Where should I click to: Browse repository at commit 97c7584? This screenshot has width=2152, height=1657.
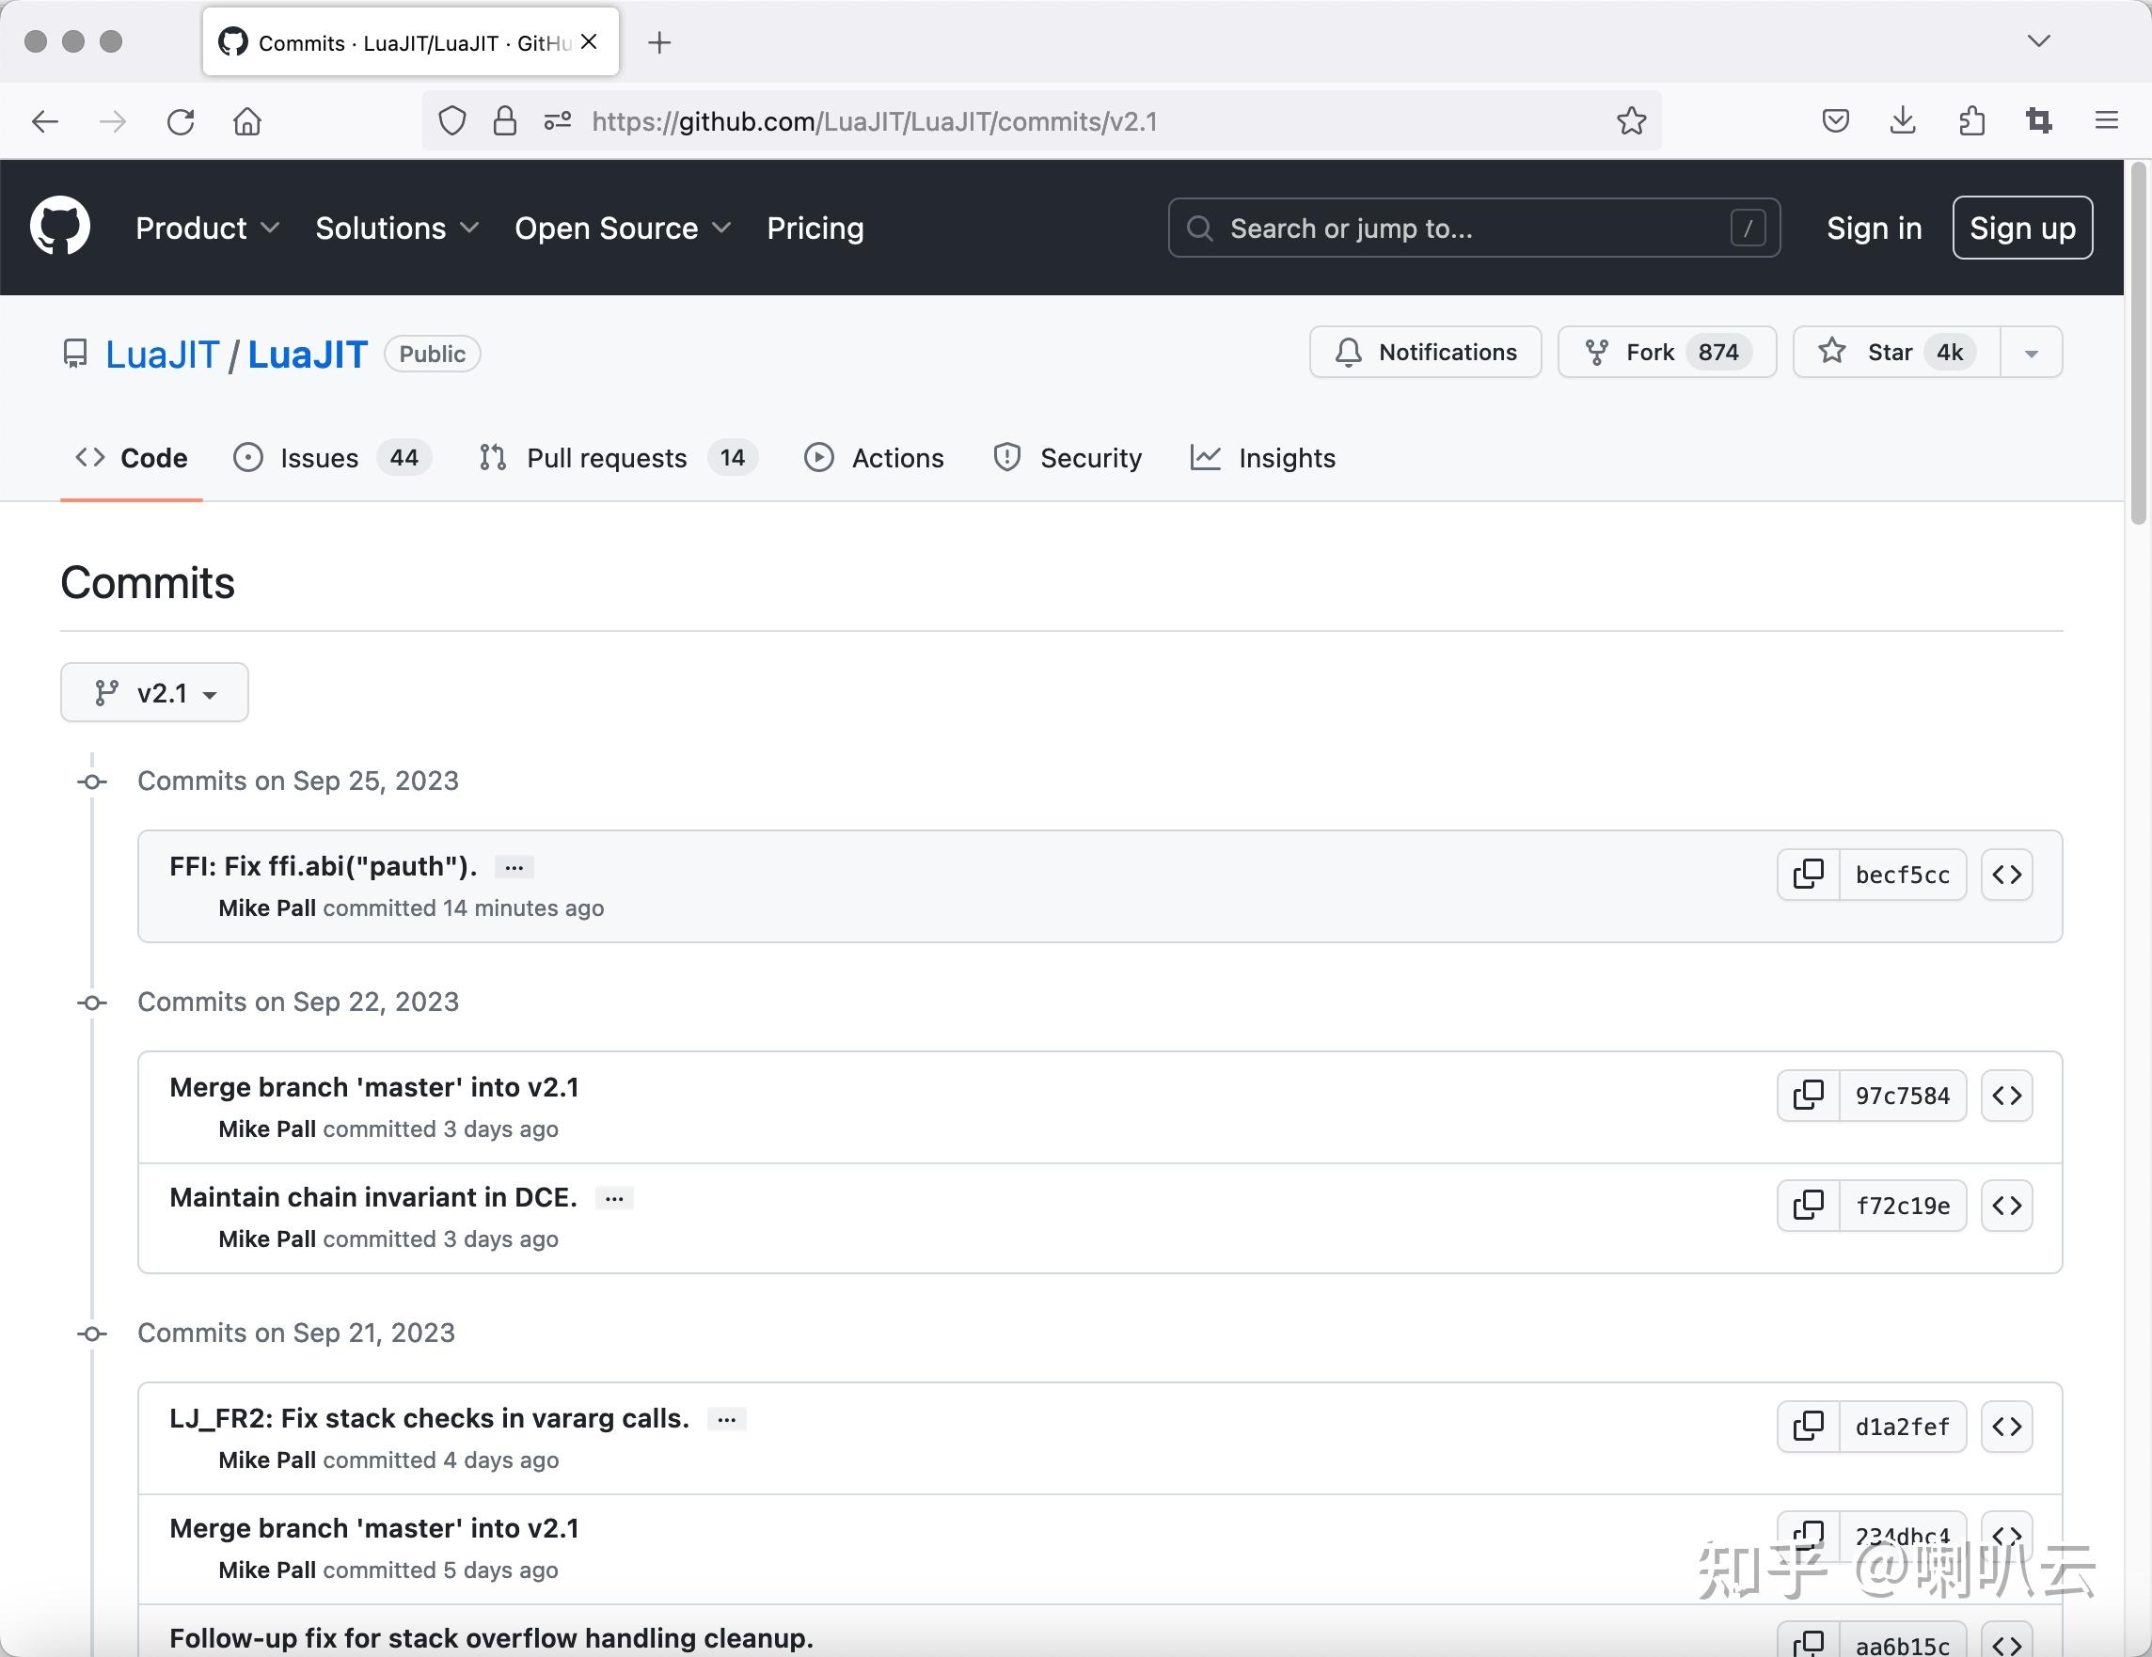(2007, 1095)
